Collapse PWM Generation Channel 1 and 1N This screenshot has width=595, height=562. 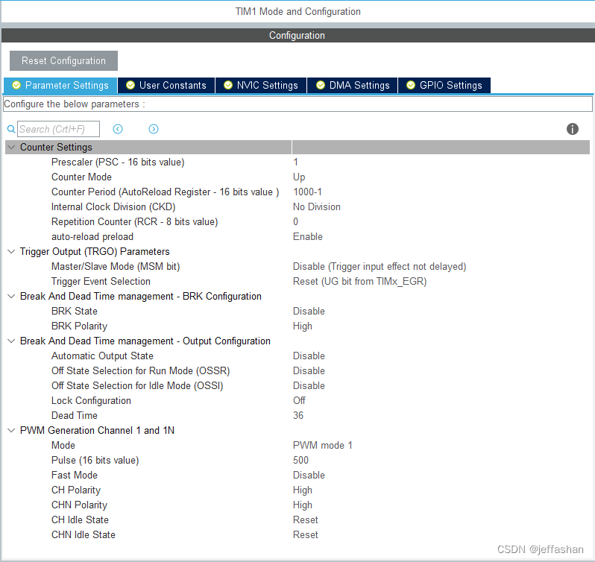click(x=11, y=430)
